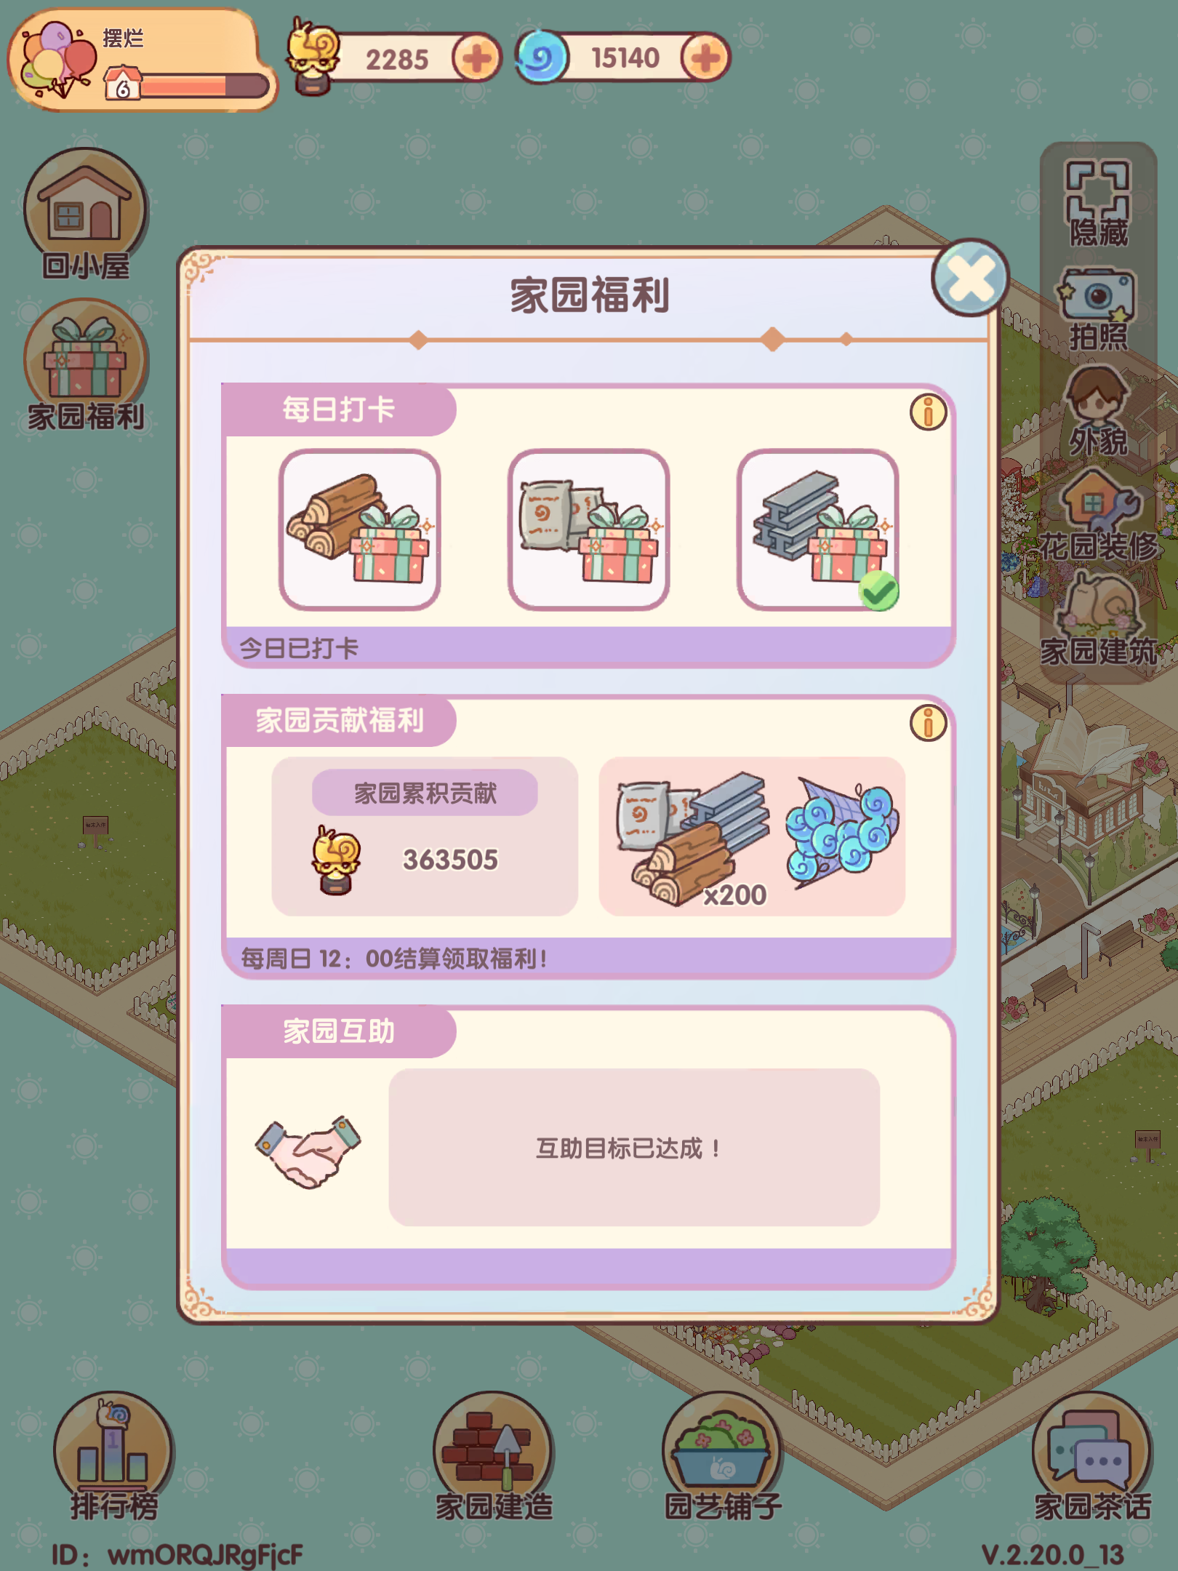Add blue swirl currency via plus button

click(x=705, y=58)
